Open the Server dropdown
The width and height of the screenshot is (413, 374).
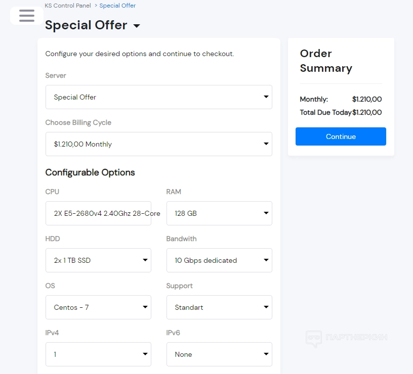(158, 97)
